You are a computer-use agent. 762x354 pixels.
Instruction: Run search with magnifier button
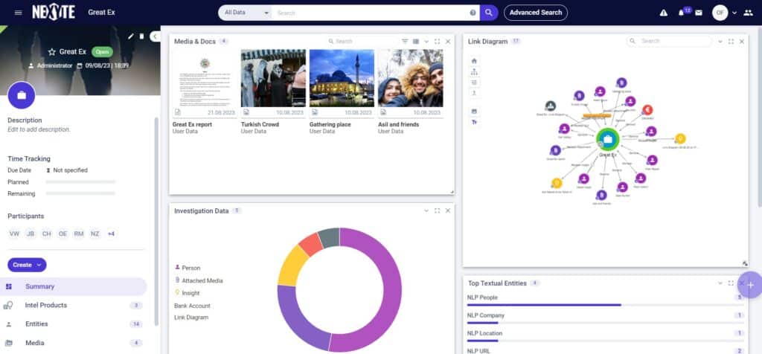click(489, 13)
